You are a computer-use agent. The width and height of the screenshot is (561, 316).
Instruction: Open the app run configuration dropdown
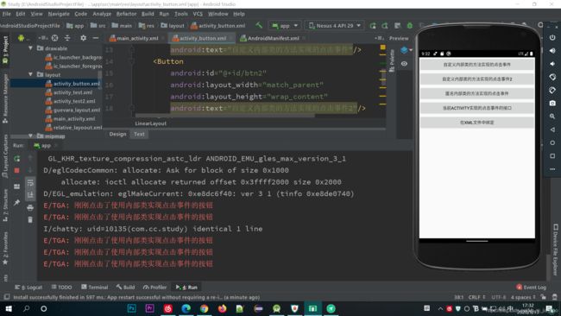point(285,26)
